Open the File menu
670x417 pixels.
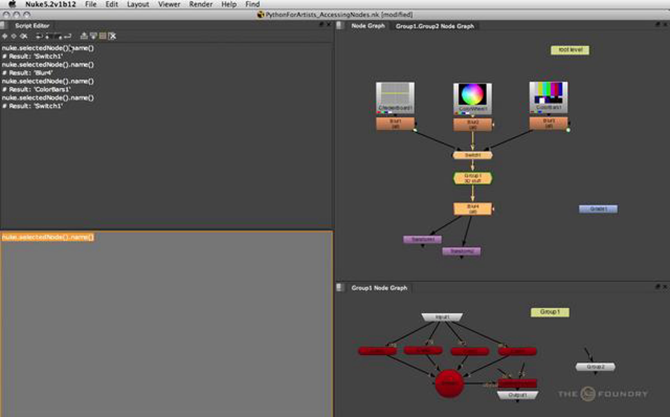tap(91, 4)
